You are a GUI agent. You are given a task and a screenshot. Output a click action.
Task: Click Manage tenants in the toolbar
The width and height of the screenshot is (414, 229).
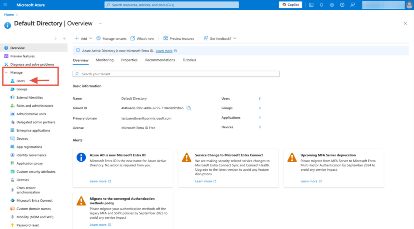pyautogui.click(x=111, y=38)
